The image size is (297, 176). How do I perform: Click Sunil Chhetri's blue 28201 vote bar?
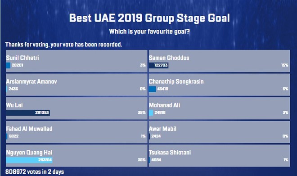tap(8, 65)
